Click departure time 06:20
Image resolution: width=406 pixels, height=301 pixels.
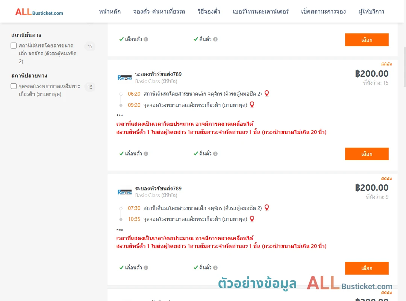click(x=134, y=94)
